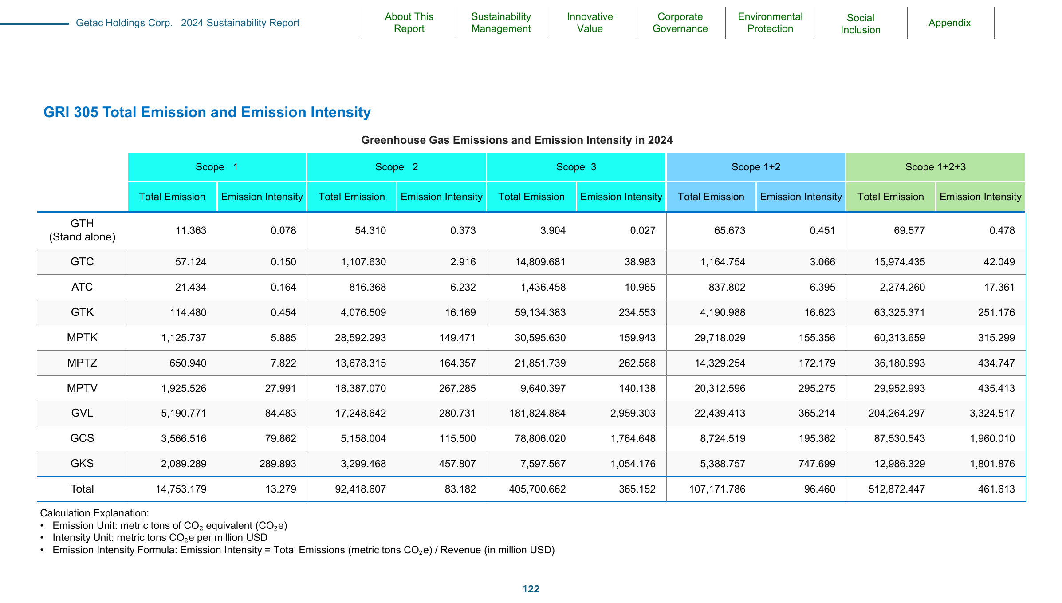
Task: Click the MPTV row label
Action: (x=82, y=388)
